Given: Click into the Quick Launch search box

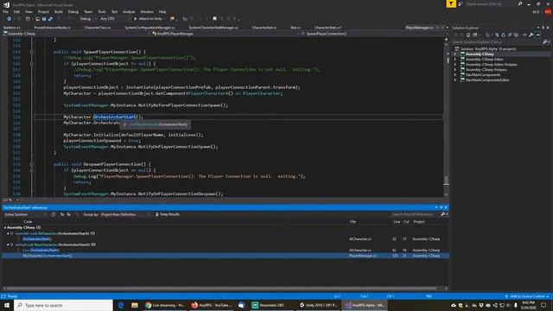Looking at the screenshot, I should click(490, 3).
